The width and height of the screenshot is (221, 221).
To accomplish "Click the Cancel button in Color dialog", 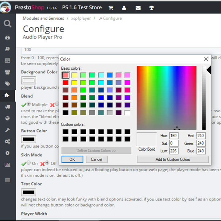I will tap(97, 159).
